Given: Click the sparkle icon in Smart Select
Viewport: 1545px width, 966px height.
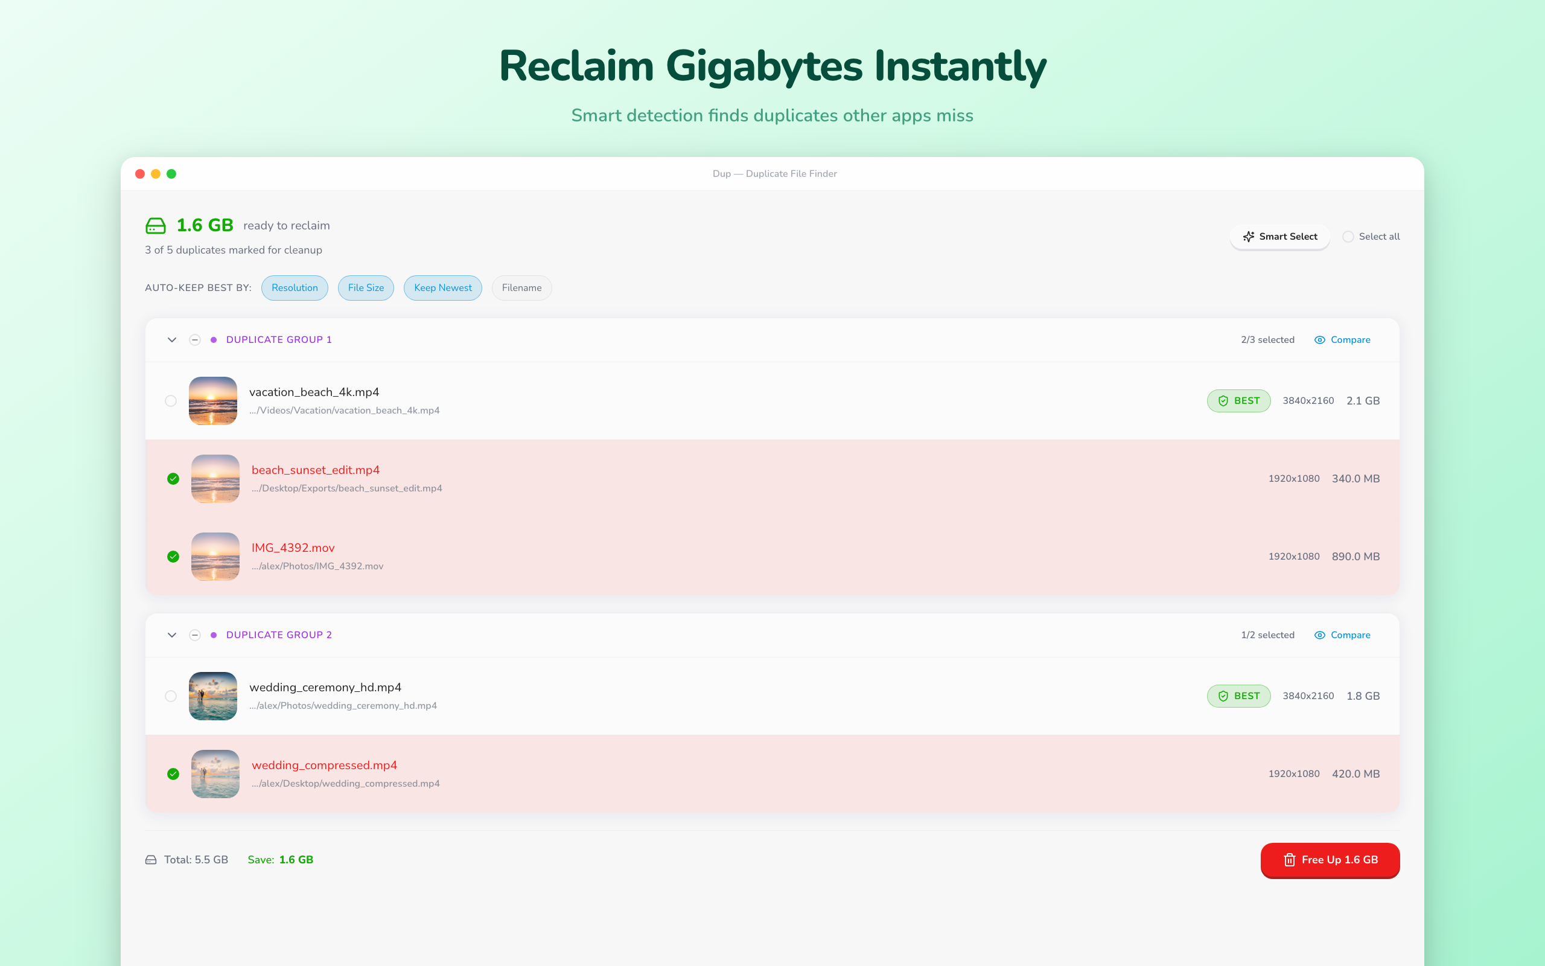Looking at the screenshot, I should 1248,237.
